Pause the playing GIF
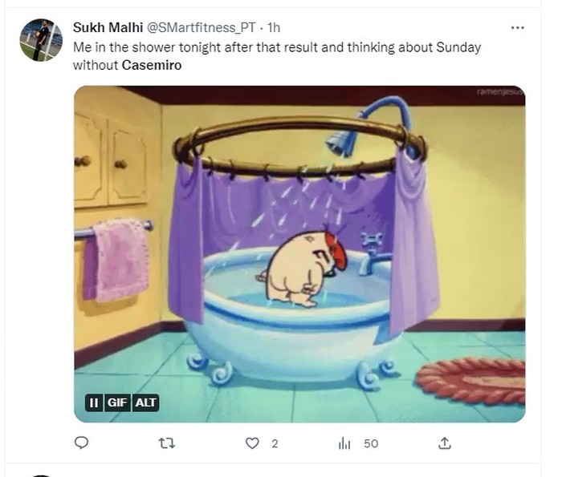Screen dimensions: 562x477 coord(94,402)
